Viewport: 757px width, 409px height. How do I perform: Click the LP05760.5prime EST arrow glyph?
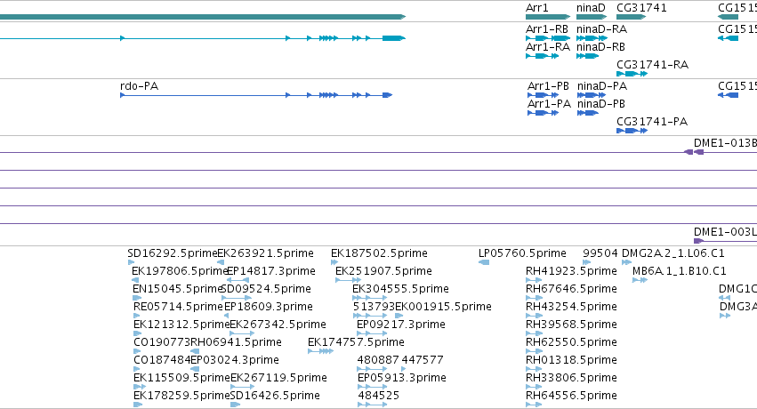tap(484, 262)
